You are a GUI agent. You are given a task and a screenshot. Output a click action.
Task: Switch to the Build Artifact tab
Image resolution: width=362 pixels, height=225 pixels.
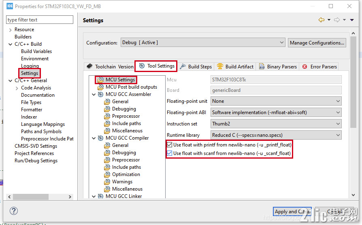[235, 66]
